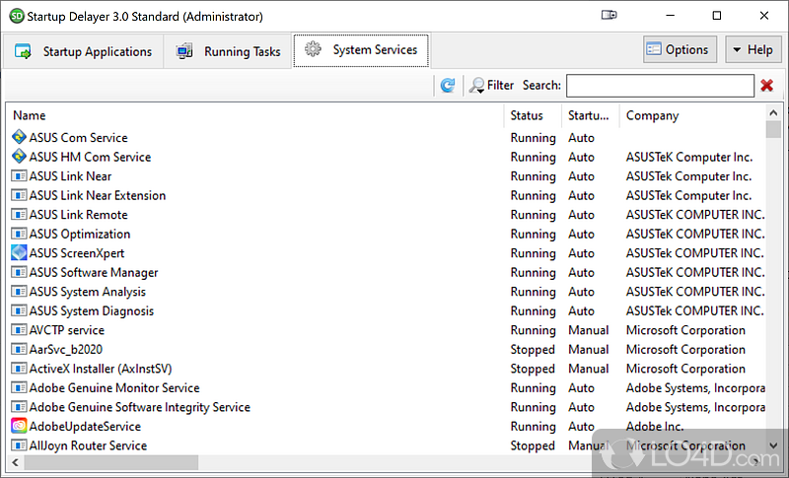Switch to the Running Tasks tab

[229, 51]
